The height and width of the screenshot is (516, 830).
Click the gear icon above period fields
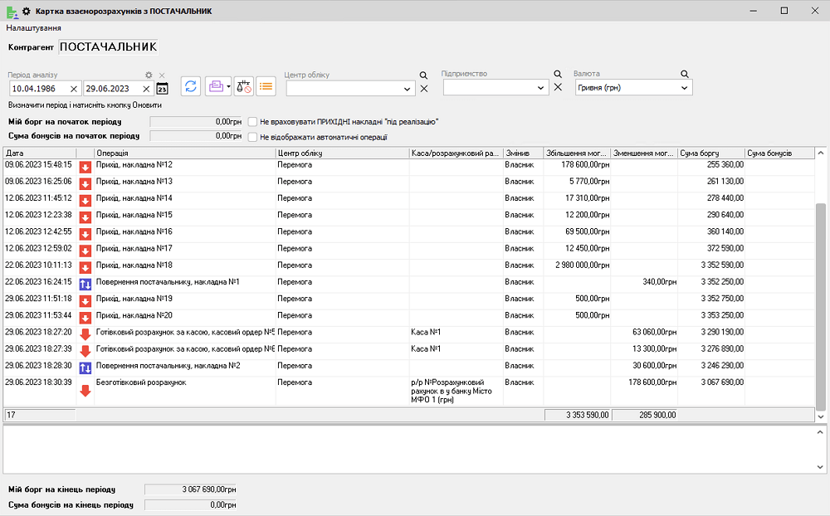tap(149, 75)
